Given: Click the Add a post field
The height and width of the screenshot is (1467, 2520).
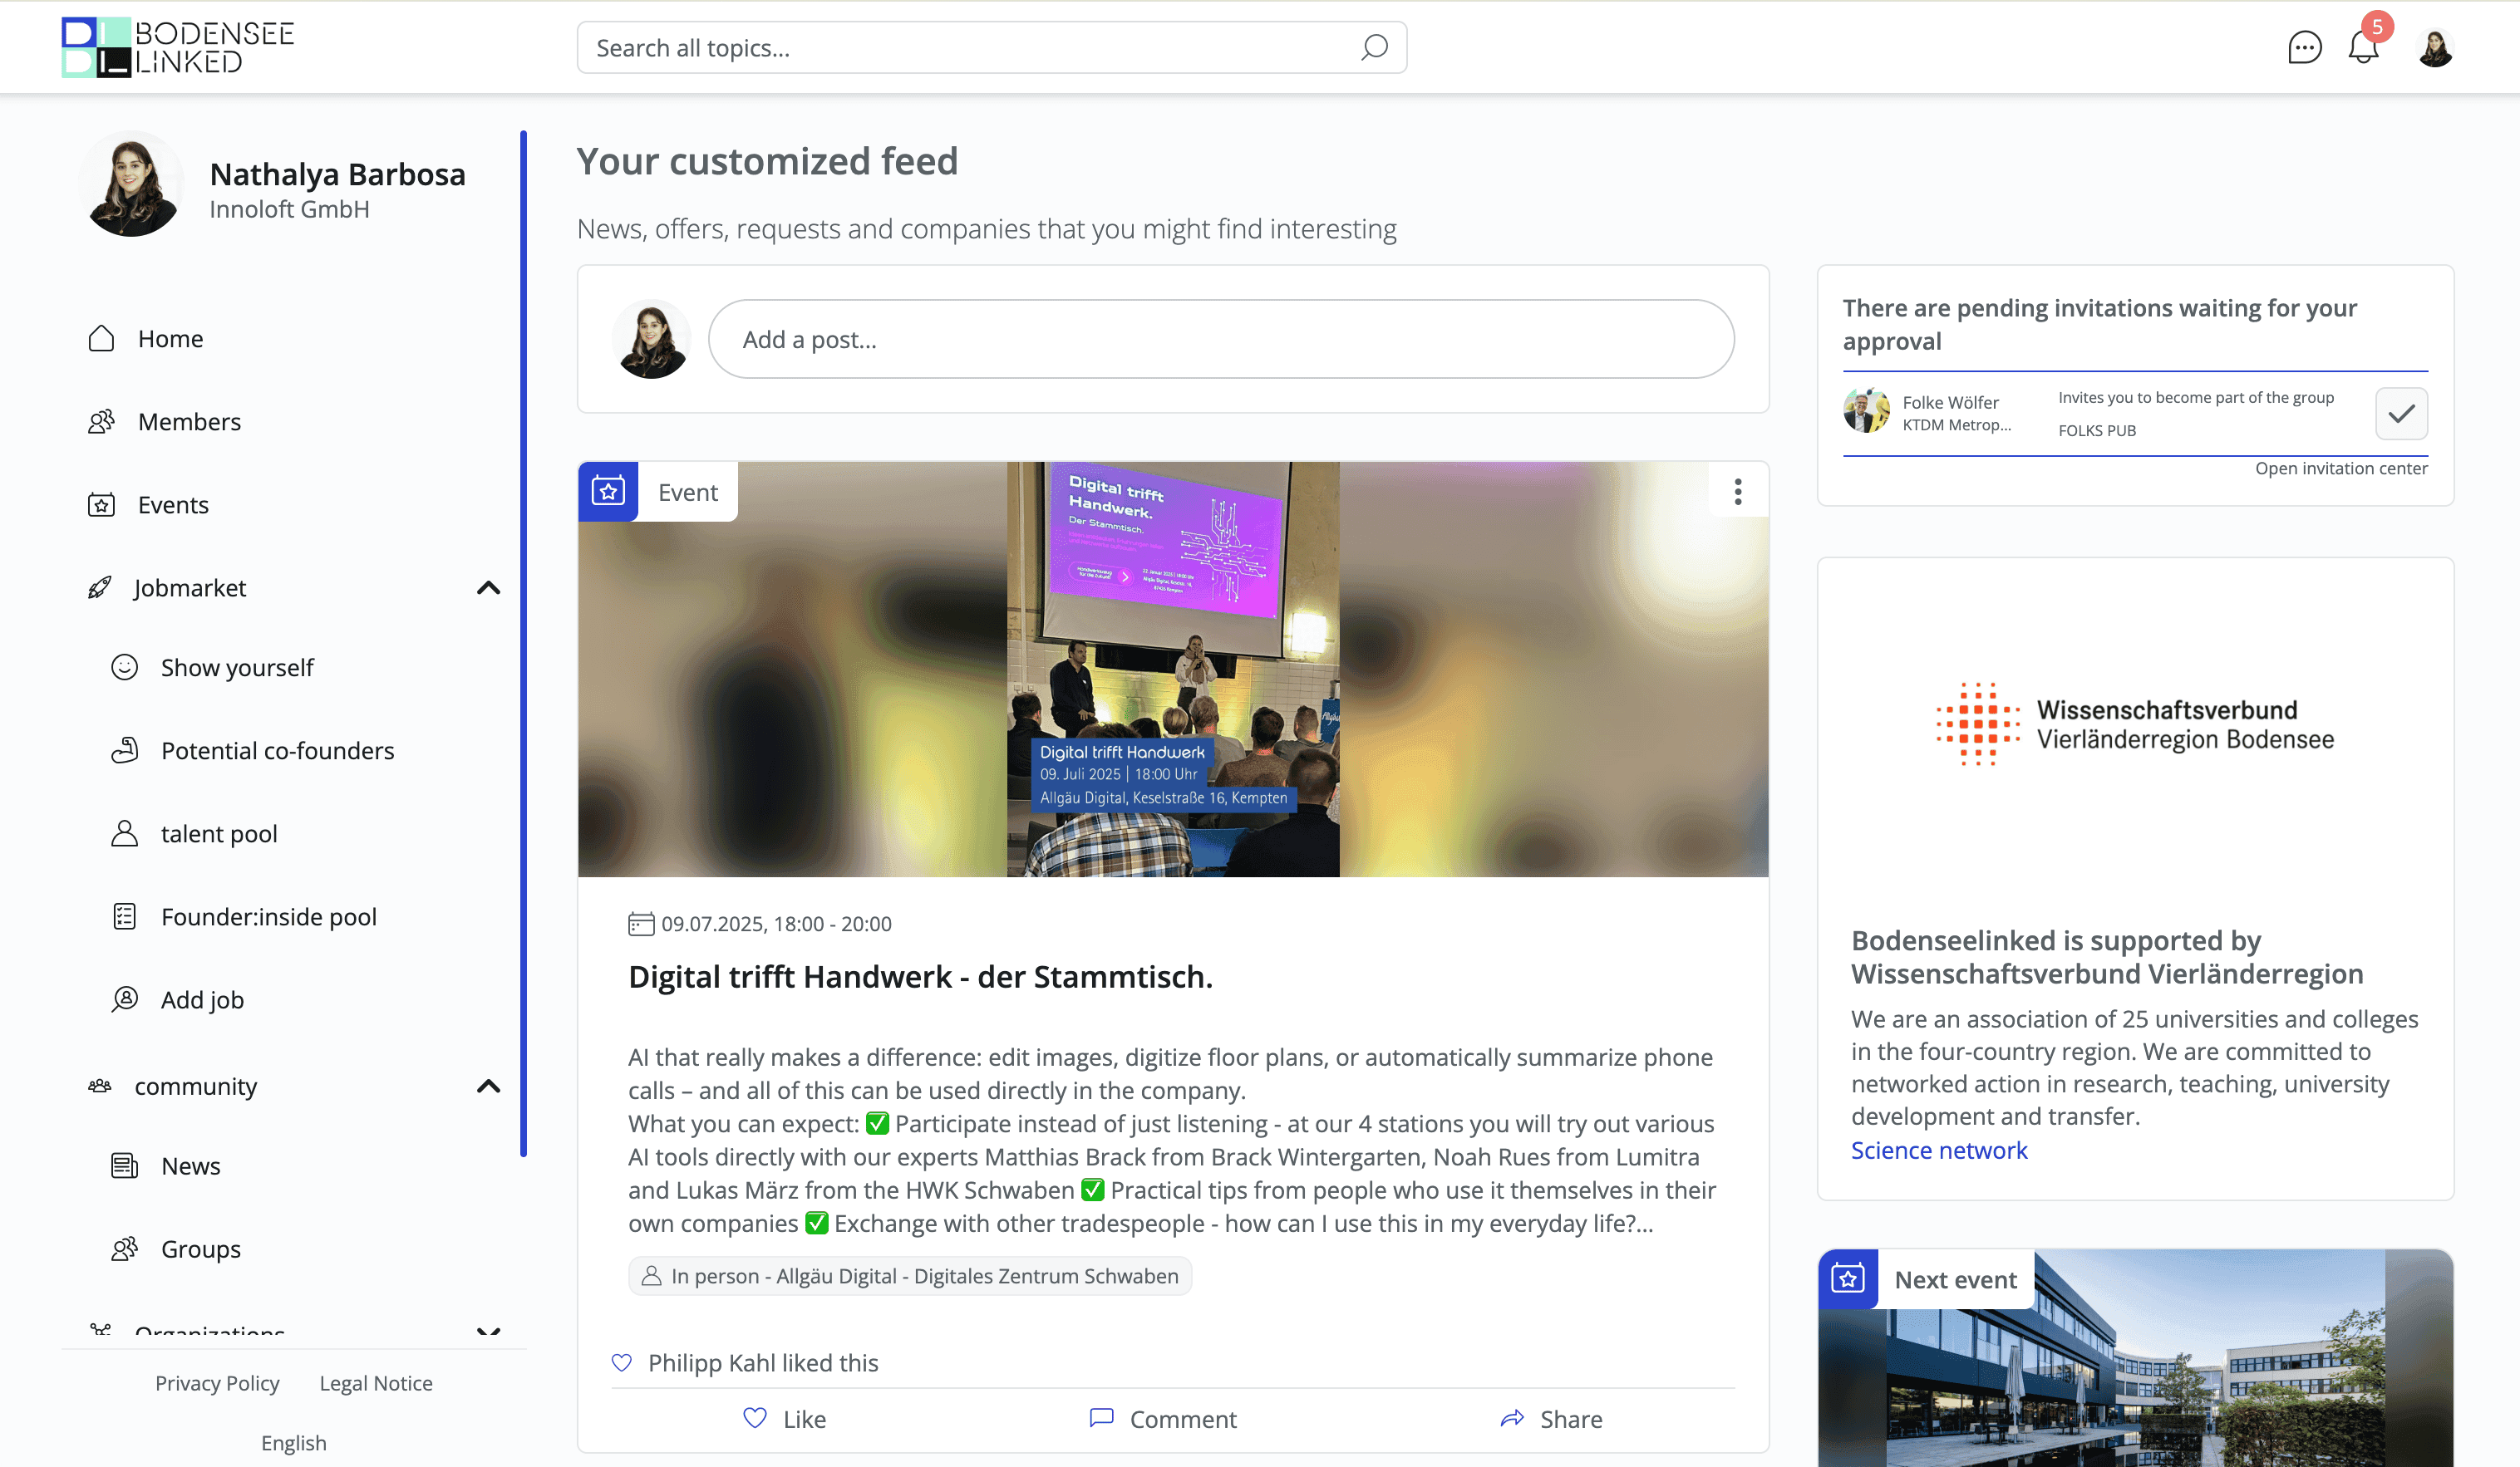Looking at the screenshot, I should [x=1221, y=339].
